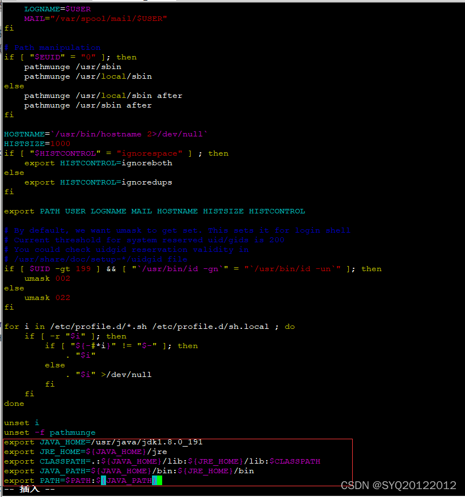The width and height of the screenshot is (465, 497).
Task: Click the 'unset i' line
Action: click(22, 423)
